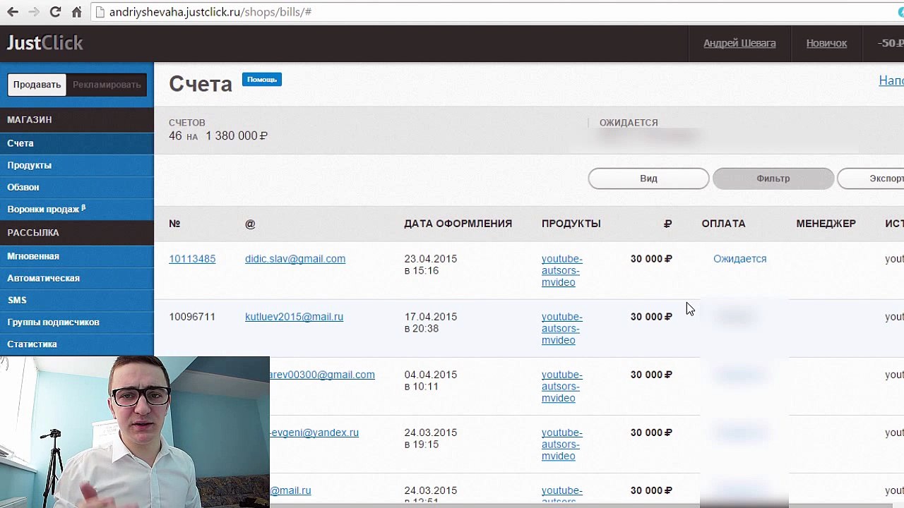Switch to the Продавать mode

(x=37, y=85)
